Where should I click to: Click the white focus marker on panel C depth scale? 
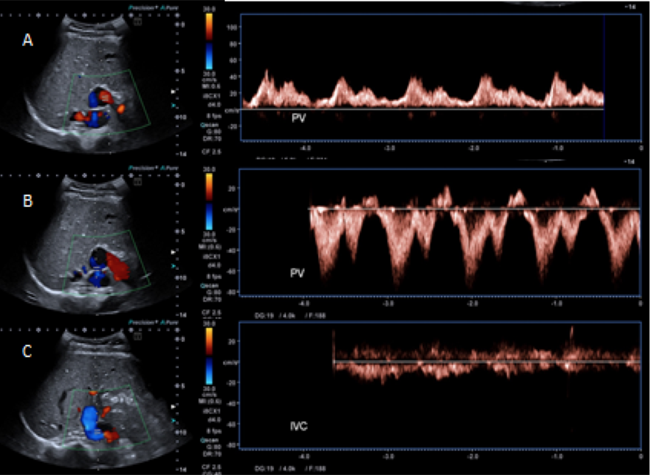coord(173,406)
